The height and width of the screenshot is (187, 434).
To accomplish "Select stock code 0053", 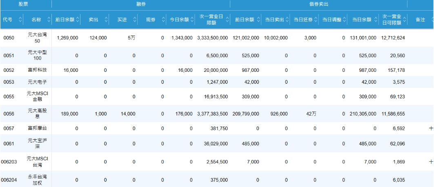I will coord(8,82).
